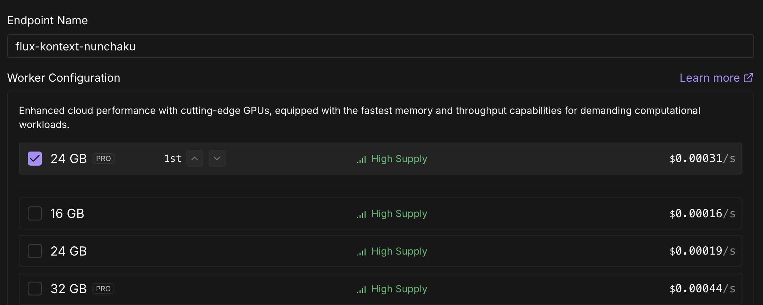Click the $0.00031/s price on selected row
The image size is (763, 305).
coord(702,159)
